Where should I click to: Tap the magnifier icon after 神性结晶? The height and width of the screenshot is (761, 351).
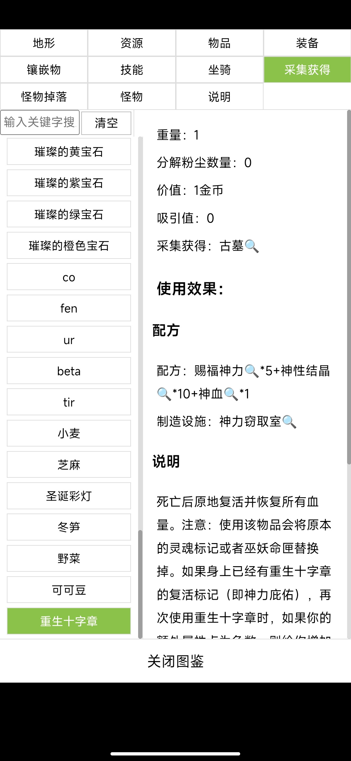164,394
